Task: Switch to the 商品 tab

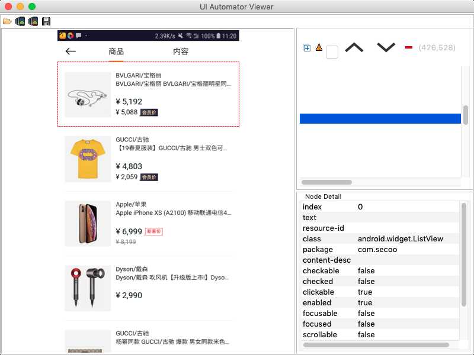Action: pos(116,51)
